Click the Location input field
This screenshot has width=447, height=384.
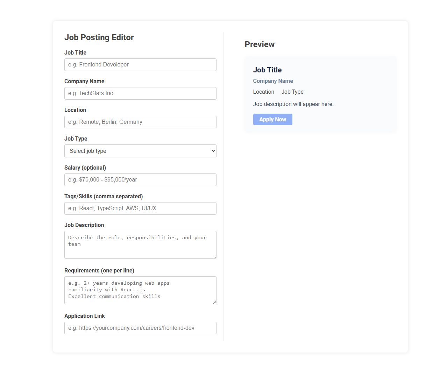click(140, 122)
